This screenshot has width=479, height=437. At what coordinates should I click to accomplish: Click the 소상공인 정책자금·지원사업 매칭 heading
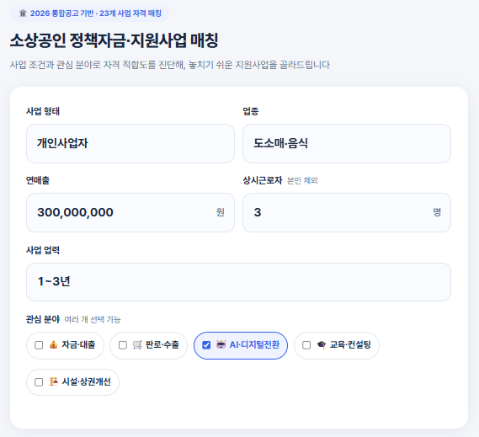coord(114,40)
